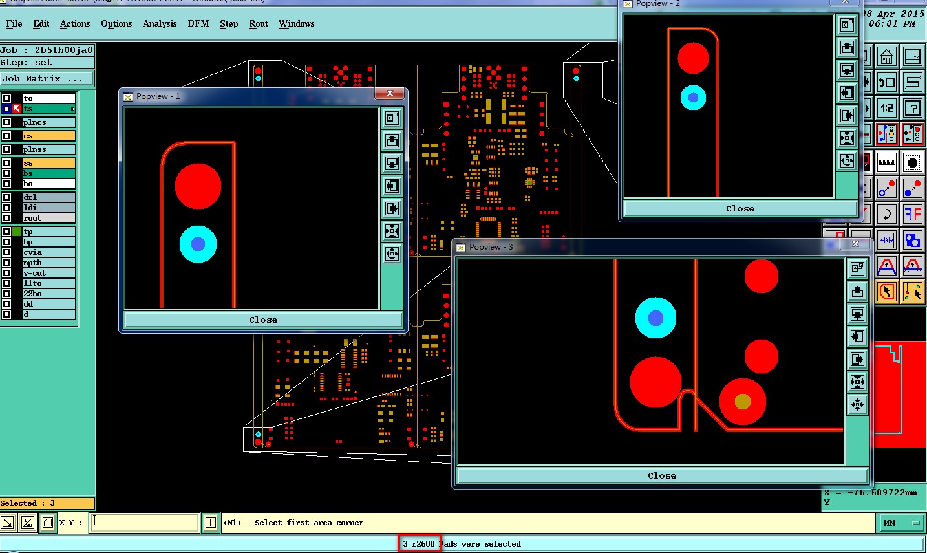This screenshot has width=927, height=553.
Task: Pan left in Popview 1
Action: tap(392, 186)
